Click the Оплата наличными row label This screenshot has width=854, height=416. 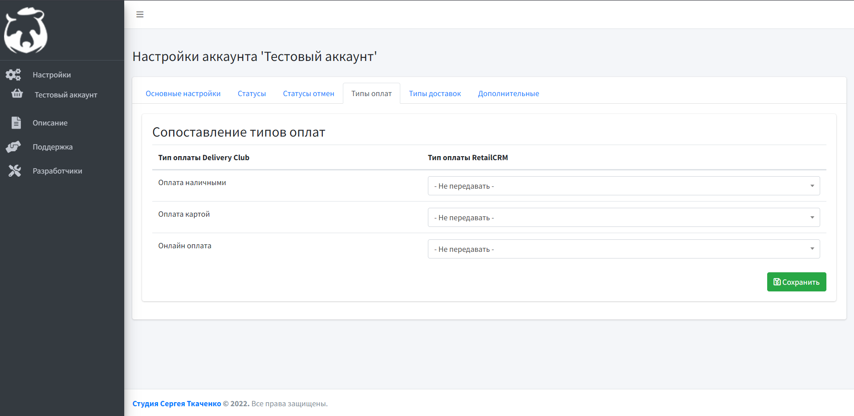point(192,182)
